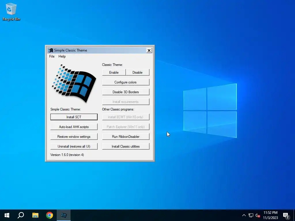Click the Version 1.6.0 (revision 4) text
The image size is (295, 221).
(67, 155)
